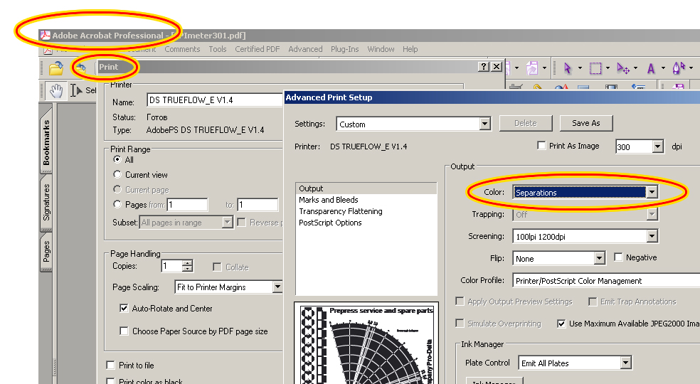This screenshot has width=700, height=384.
Task: Open the Tools menu
Action: [x=218, y=49]
